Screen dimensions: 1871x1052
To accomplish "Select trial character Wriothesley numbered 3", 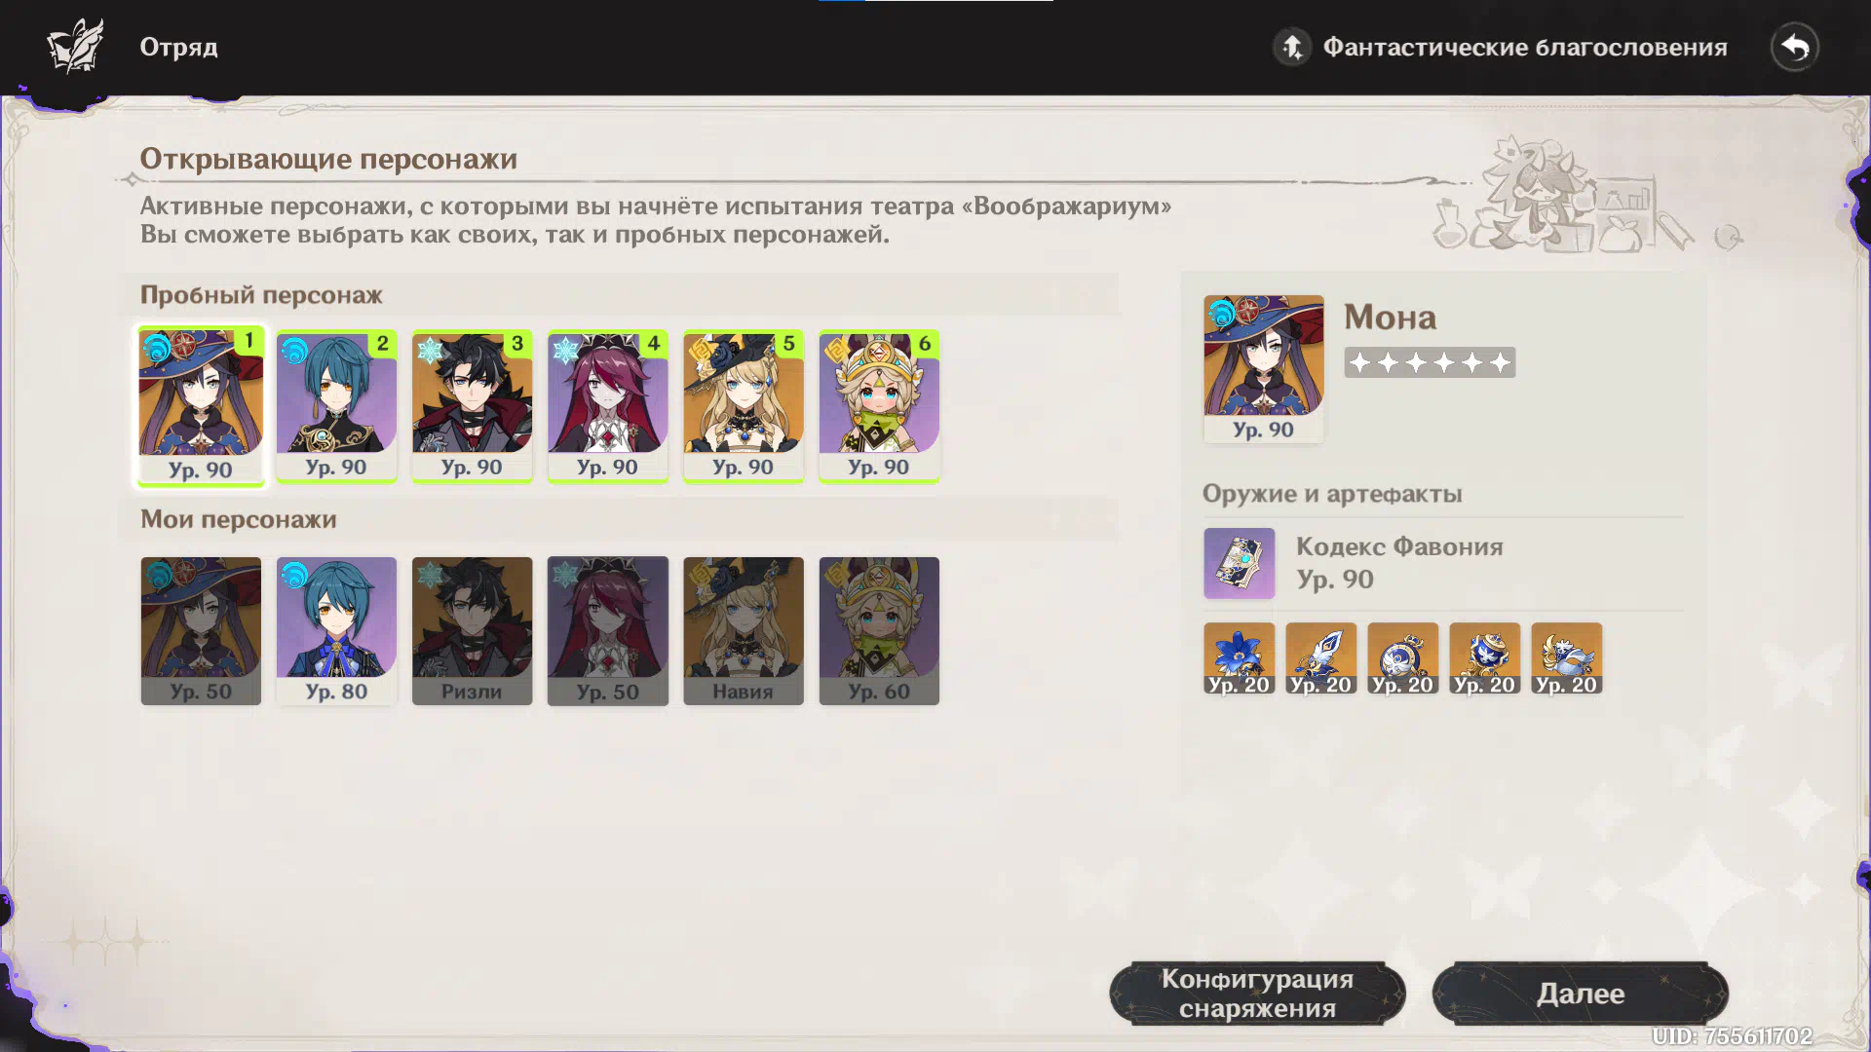I will pyautogui.click(x=472, y=405).
